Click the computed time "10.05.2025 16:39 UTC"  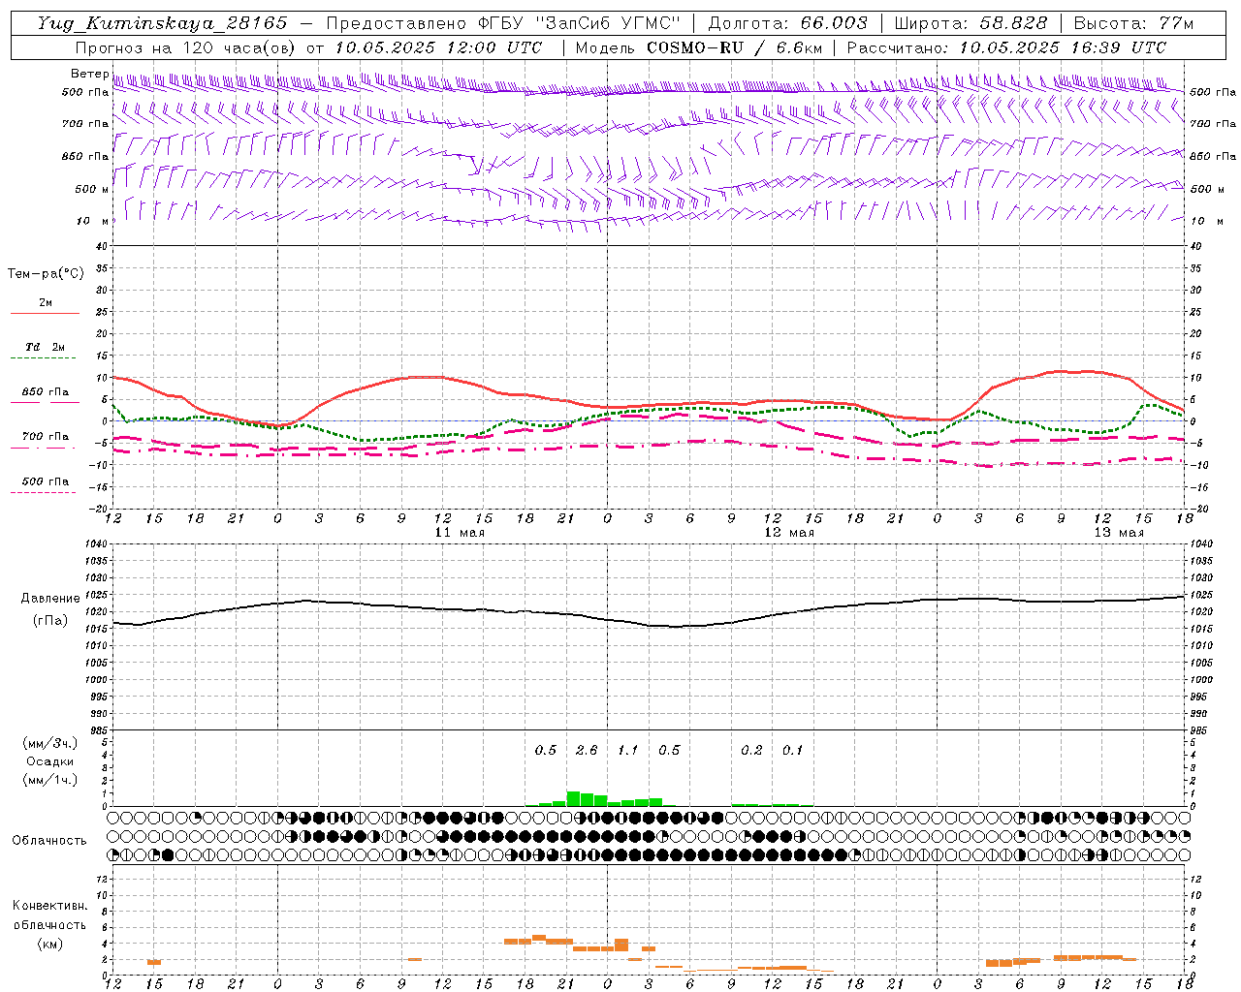click(1063, 47)
